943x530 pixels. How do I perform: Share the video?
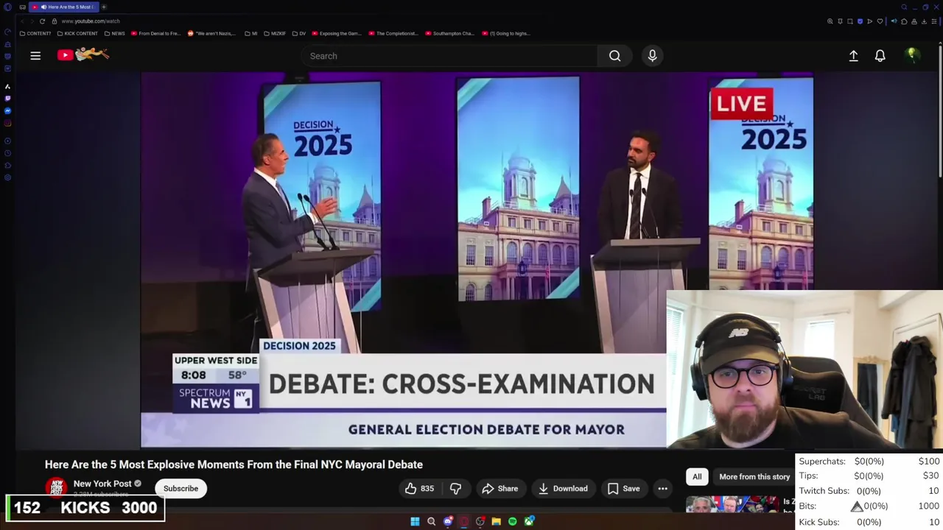click(499, 488)
